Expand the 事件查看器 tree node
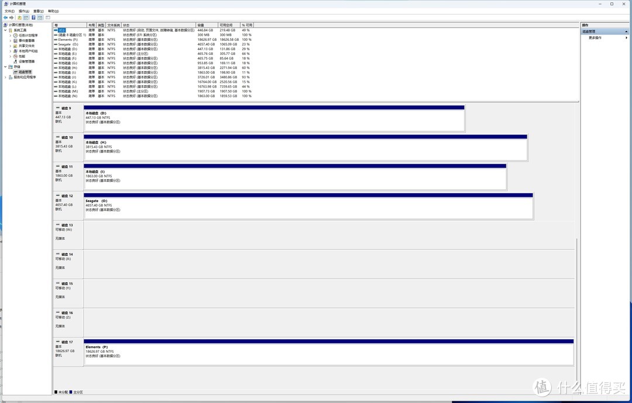The height and width of the screenshot is (403, 632). click(11, 41)
